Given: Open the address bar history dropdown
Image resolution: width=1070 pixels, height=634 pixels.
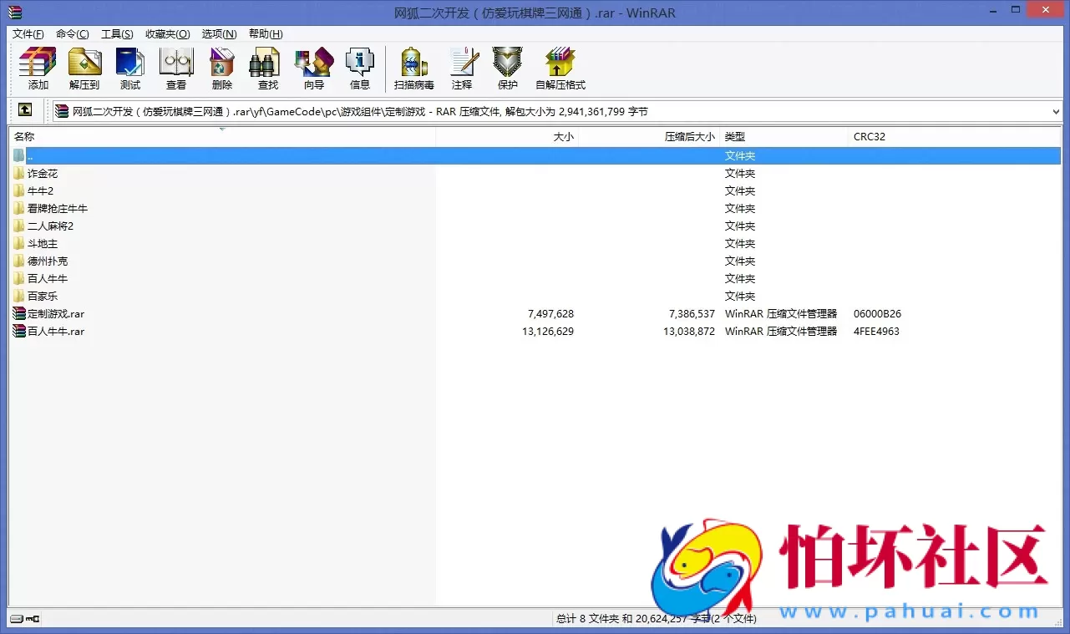Looking at the screenshot, I should [1056, 110].
